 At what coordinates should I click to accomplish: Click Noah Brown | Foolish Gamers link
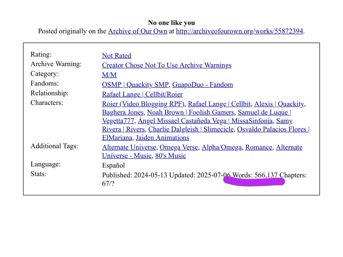pos(191,112)
